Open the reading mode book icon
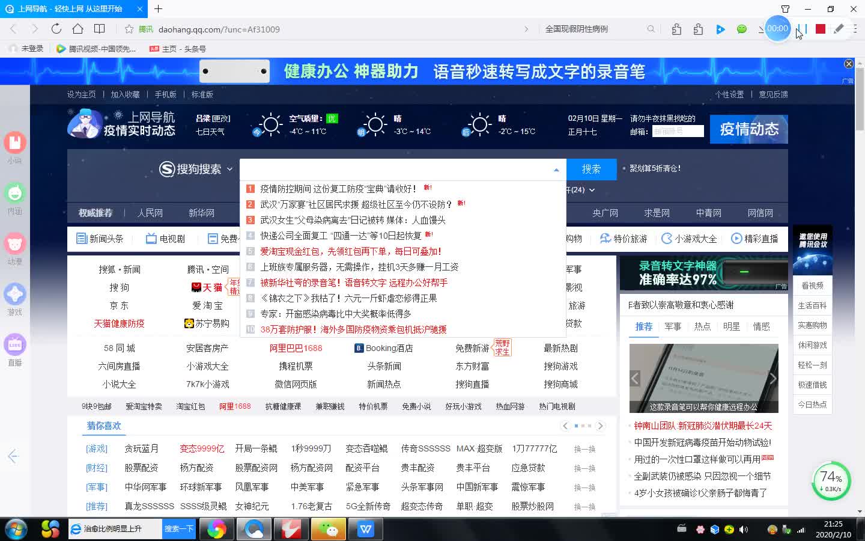 (99, 29)
